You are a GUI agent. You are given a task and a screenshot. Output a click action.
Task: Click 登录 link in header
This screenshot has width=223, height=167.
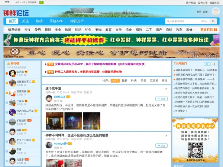199,12
